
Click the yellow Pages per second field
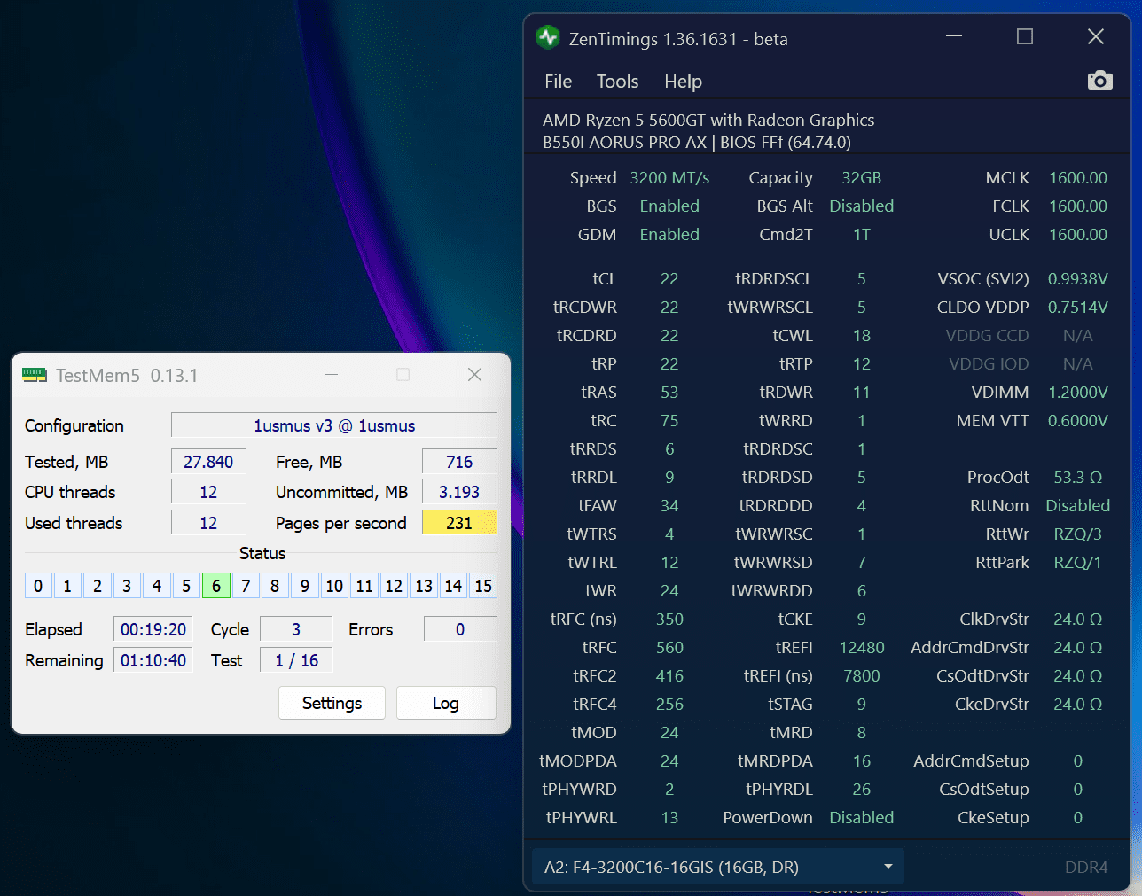click(458, 523)
